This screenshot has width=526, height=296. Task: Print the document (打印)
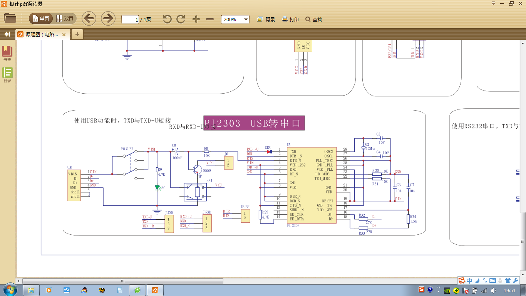[290, 19]
